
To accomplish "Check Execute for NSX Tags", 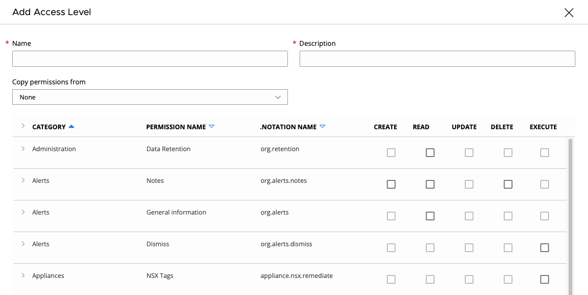I will click(545, 279).
